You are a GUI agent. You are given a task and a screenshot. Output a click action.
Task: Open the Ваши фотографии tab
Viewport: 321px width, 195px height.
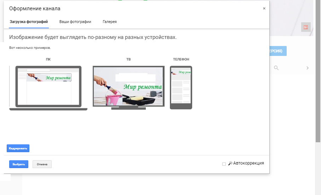[75, 22]
